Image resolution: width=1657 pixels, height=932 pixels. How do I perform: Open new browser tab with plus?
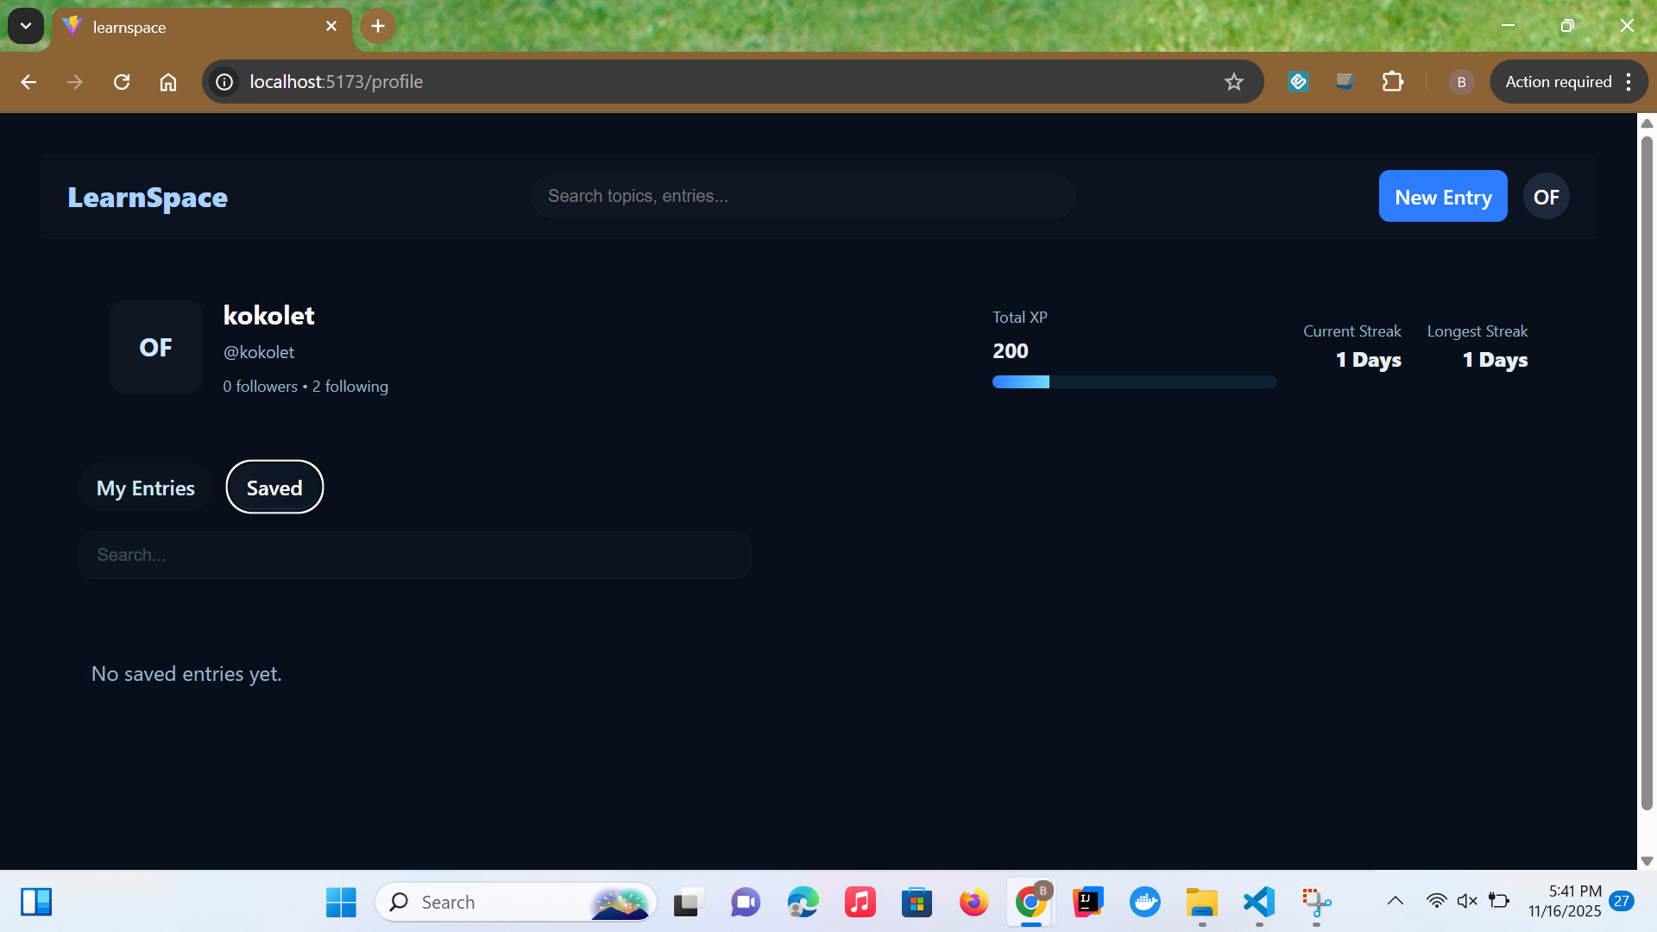click(378, 26)
